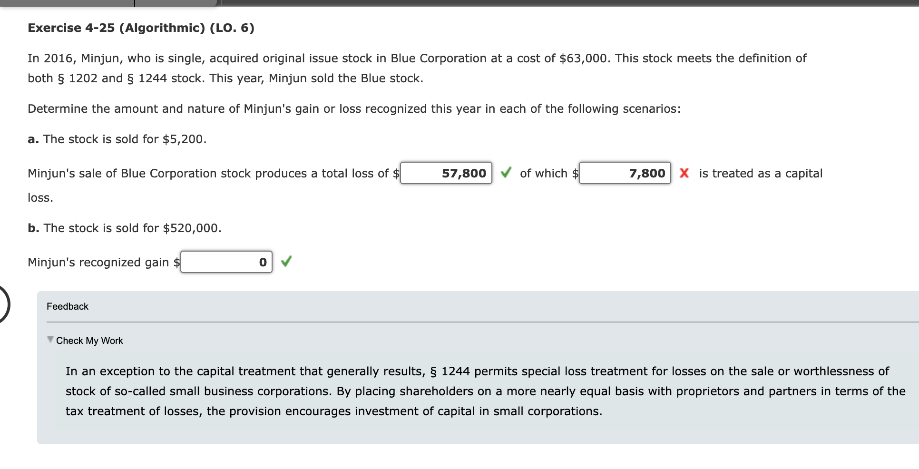Click the green checkmark beside recognized gain
Image resolution: width=919 pixels, height=469 pixels.
pos(286,261)
